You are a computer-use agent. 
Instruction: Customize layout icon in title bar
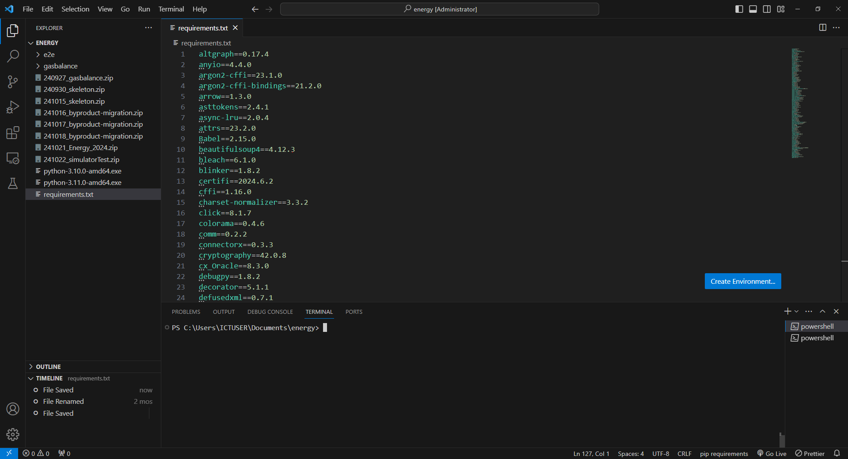[781, 9]
